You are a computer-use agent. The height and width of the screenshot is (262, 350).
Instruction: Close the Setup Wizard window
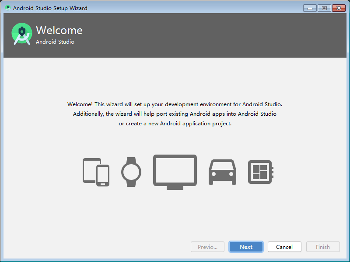coord(339,8)
